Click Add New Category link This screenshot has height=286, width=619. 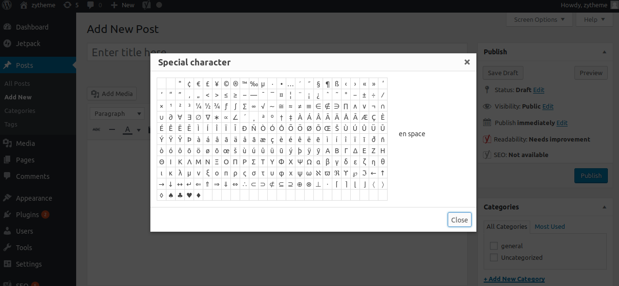pos(514,279)
